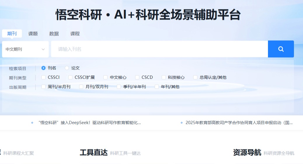The height and width of the screenshot is (164, 303).
Task: Check the CSCD journal type
Action: coord(137,77)
